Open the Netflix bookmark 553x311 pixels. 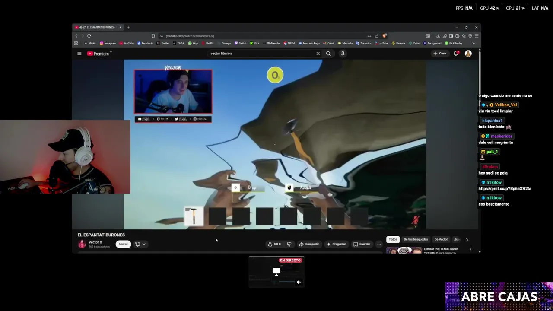(207, 43)
